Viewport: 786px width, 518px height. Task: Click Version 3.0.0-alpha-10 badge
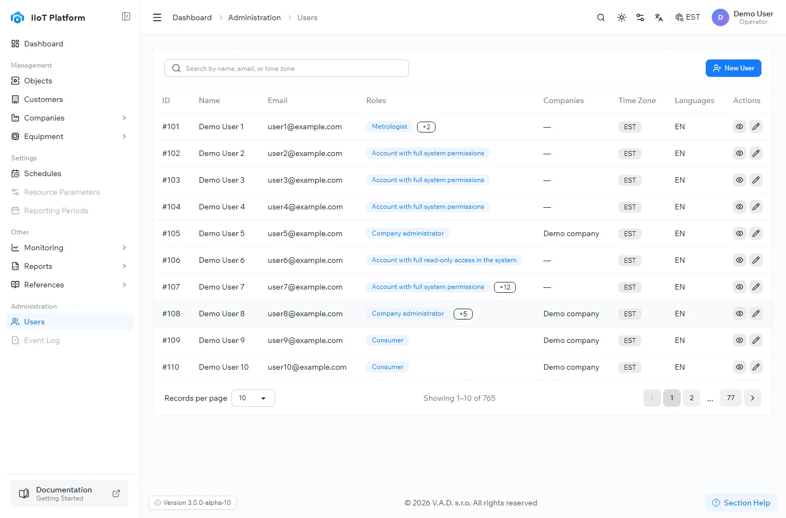(193, 503)
